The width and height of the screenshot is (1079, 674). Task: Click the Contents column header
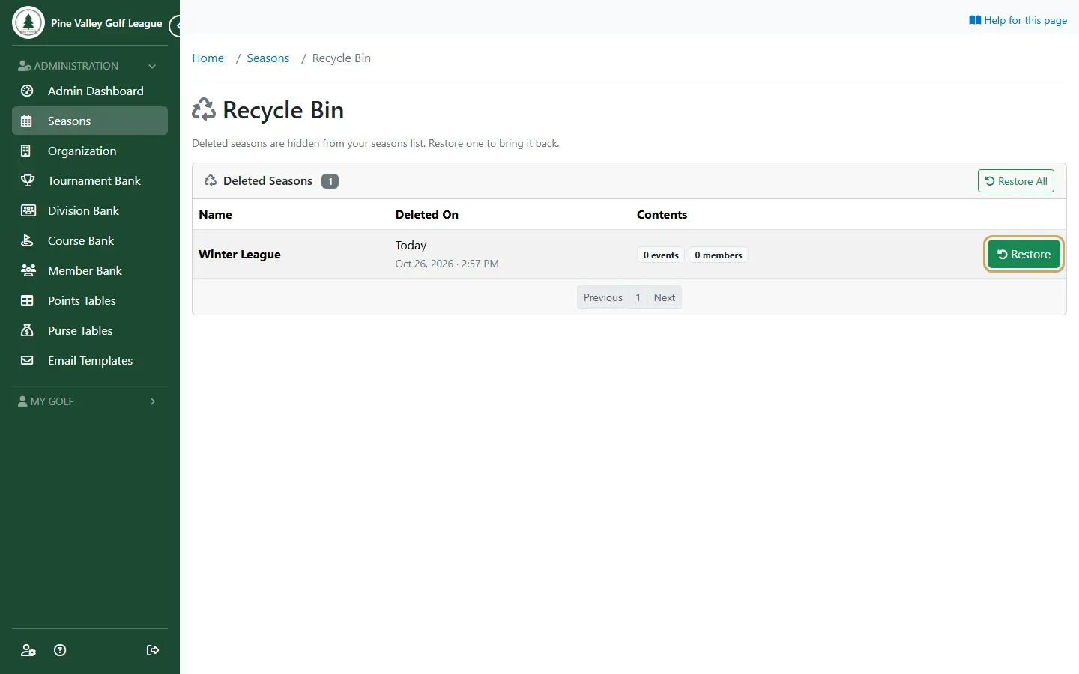(x=662, y=214)
